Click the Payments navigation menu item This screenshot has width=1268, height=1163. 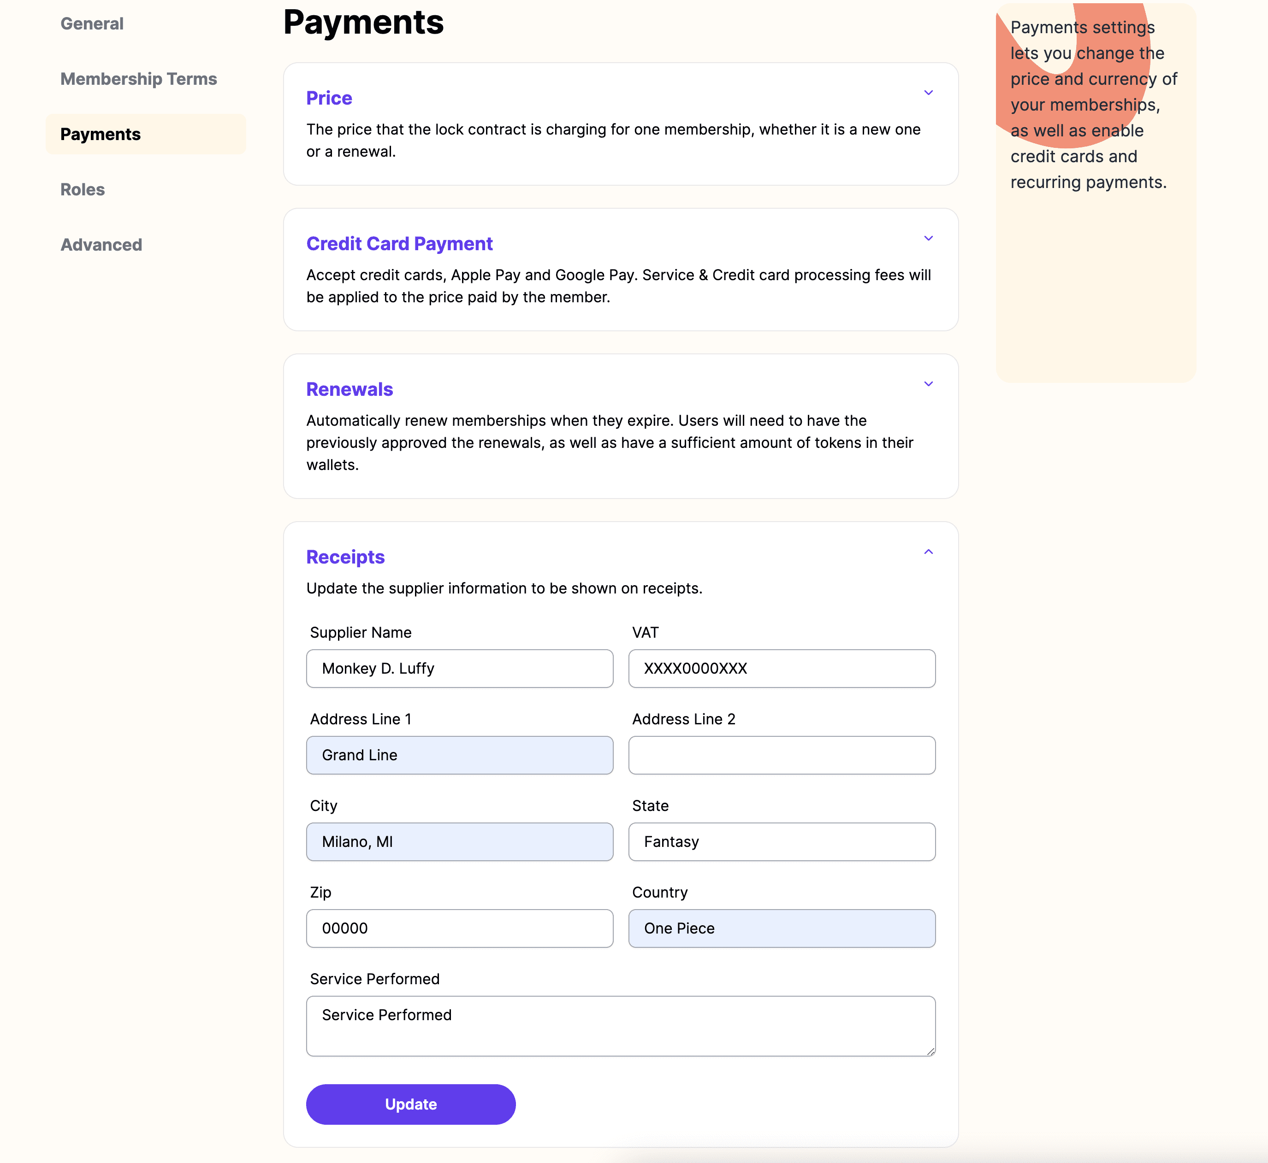click(x=101, y=134)
